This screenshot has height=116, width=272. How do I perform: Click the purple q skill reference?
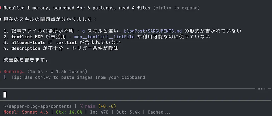point(83,31)
